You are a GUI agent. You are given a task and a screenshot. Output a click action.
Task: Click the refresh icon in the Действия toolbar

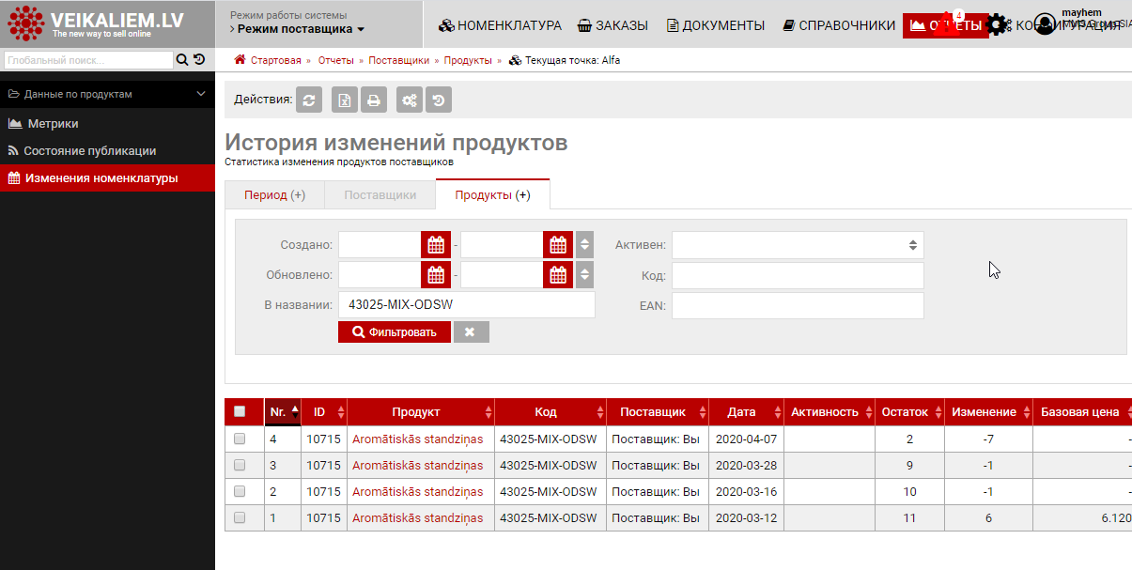click(x=309, y=100)
